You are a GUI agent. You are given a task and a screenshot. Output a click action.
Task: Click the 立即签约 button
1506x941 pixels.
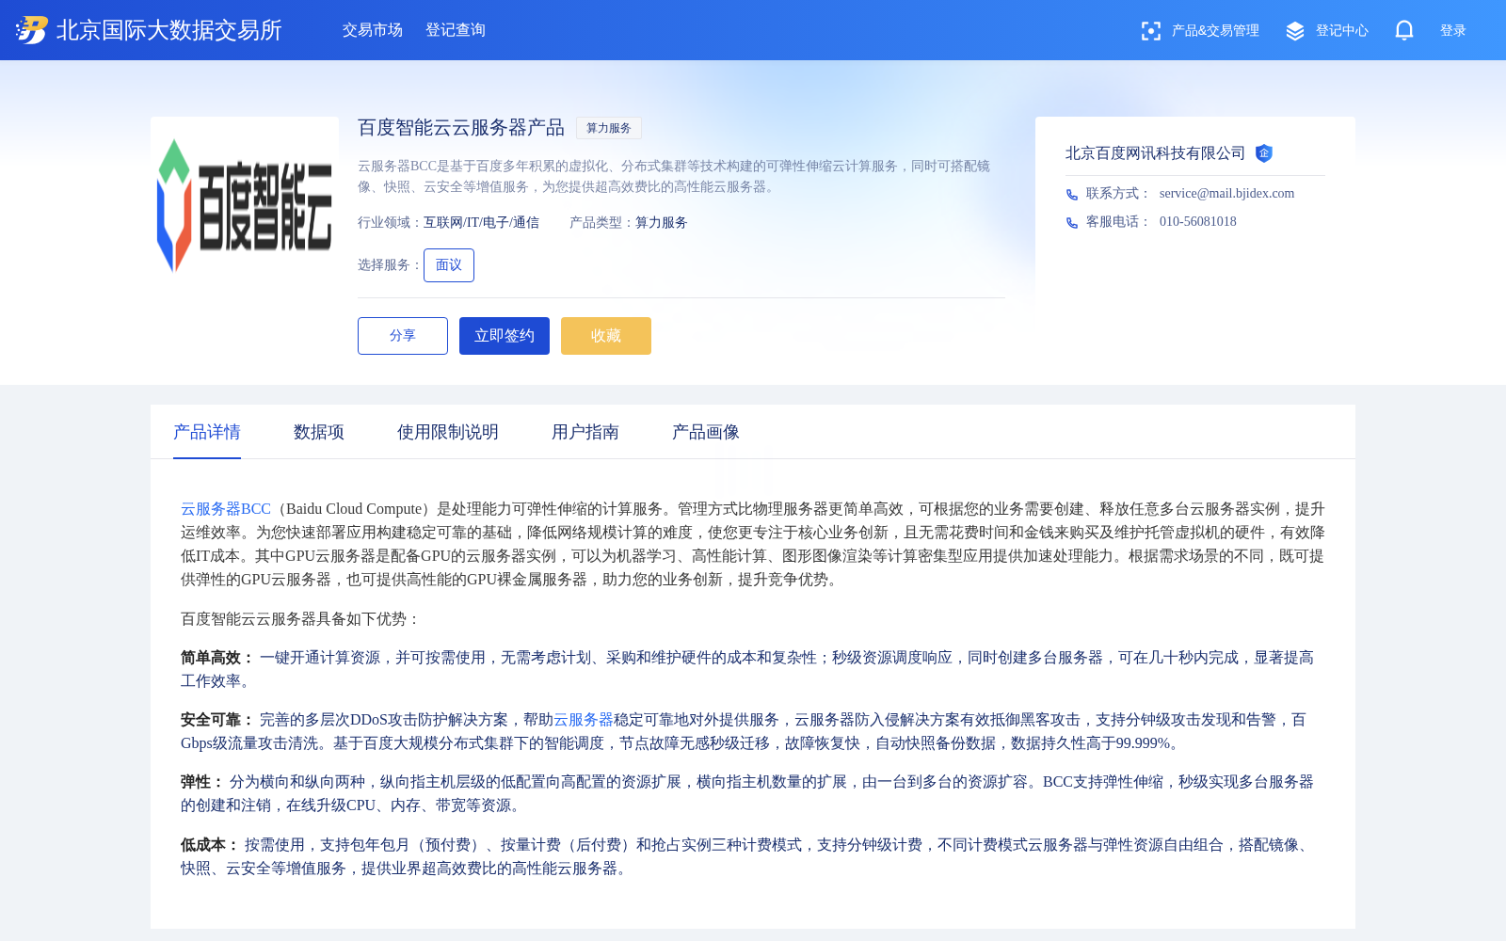[505, 336]
